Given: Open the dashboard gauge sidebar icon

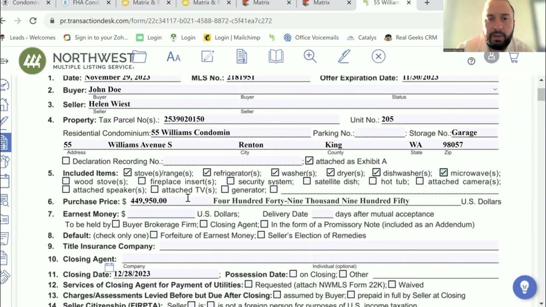Looking at the screenshot, I should click(4, 85).
